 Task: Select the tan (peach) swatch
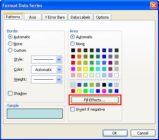point(79,75)
